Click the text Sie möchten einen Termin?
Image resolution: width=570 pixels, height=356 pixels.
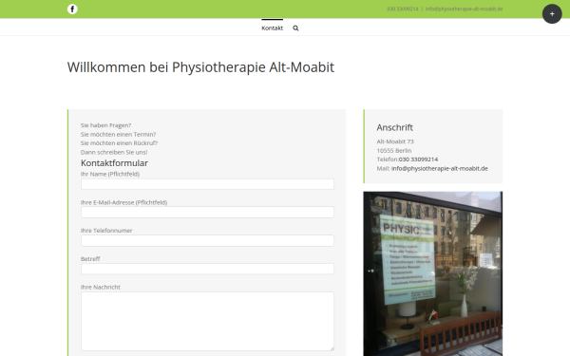(x=118, y=134)
